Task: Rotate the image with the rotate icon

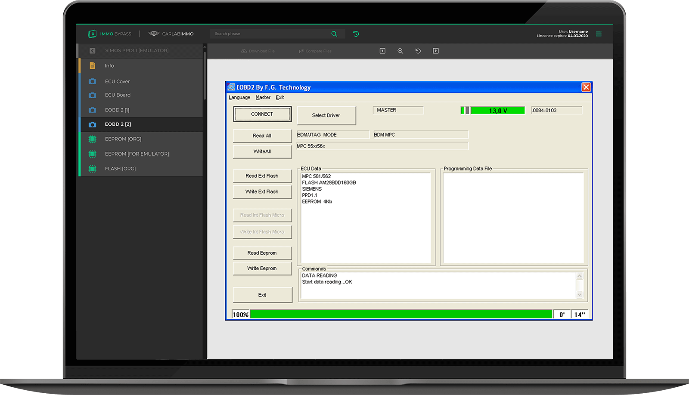Action: pyautogui.click(x=418, y=51)
